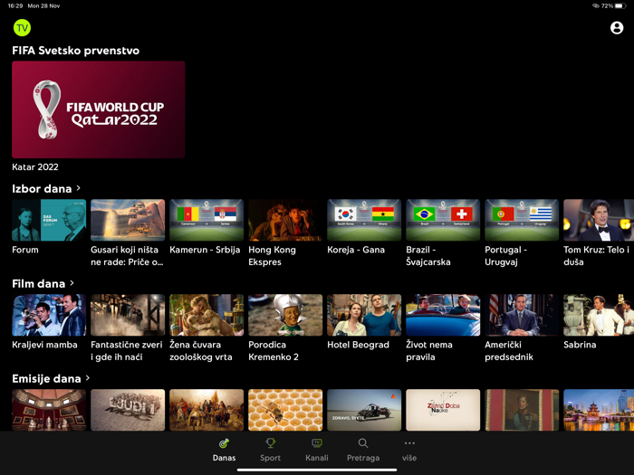
Task: Open the framed portrait painting thumbnail
Action: click(x=522, y=410)
